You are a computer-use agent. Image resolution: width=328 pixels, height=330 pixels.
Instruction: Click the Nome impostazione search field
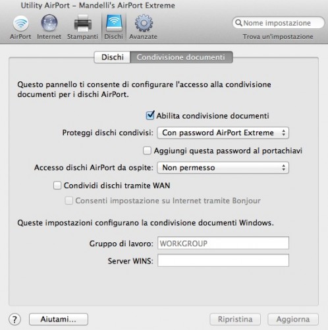(x=279, y=23)
